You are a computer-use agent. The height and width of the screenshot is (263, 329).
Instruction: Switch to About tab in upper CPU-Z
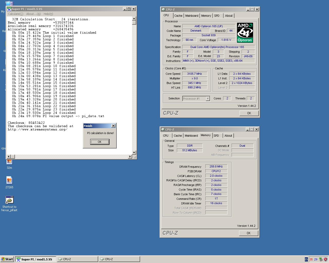click(x=229, y=16)
